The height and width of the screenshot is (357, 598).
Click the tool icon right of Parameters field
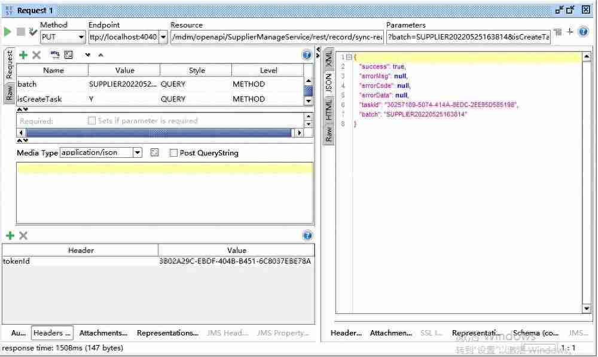[x=558, y=32]
